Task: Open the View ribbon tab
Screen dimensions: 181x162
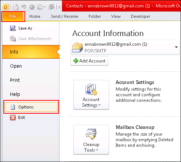Action: [x=116, y=16]
